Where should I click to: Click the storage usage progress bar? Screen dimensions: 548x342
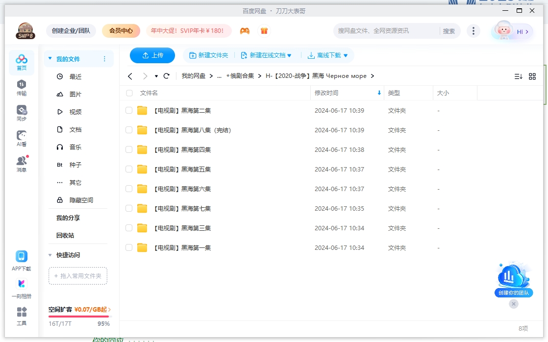click(79, 317)
